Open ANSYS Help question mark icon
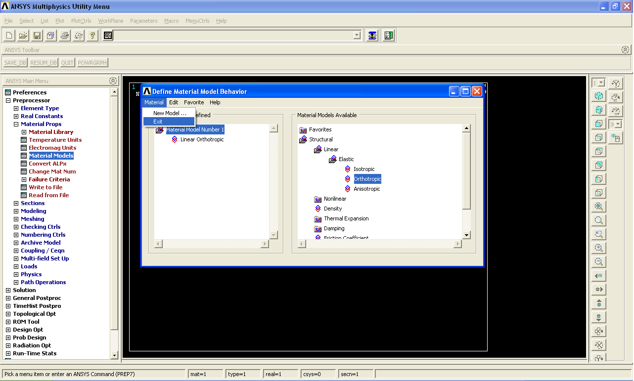This screenshot has height=381, width=634. pyautogui.click(x=92, y=36)
